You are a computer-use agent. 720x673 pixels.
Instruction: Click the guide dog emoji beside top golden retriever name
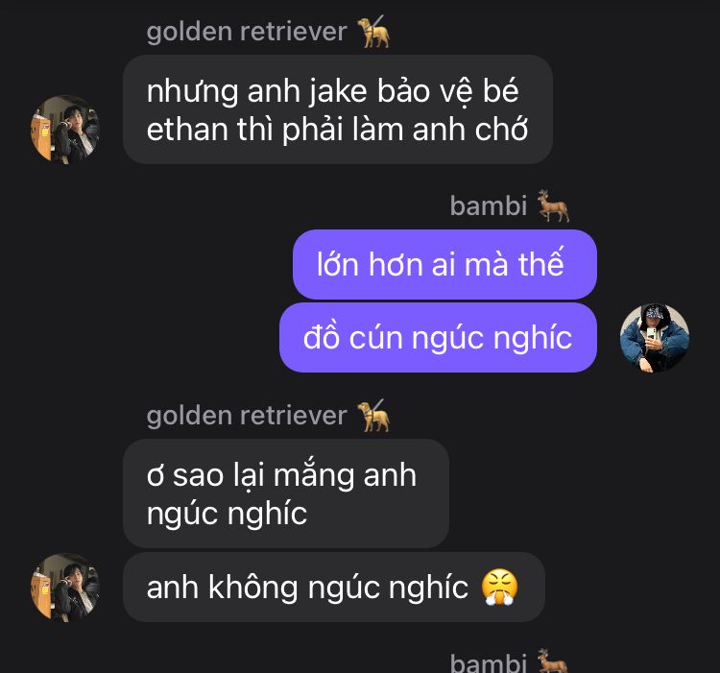coord(373,32)
